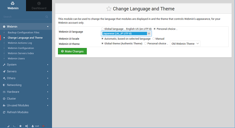The height and width of the screenshot is (128, 235).
Task: Add page to favorites with title star
Action: [109, 9]
